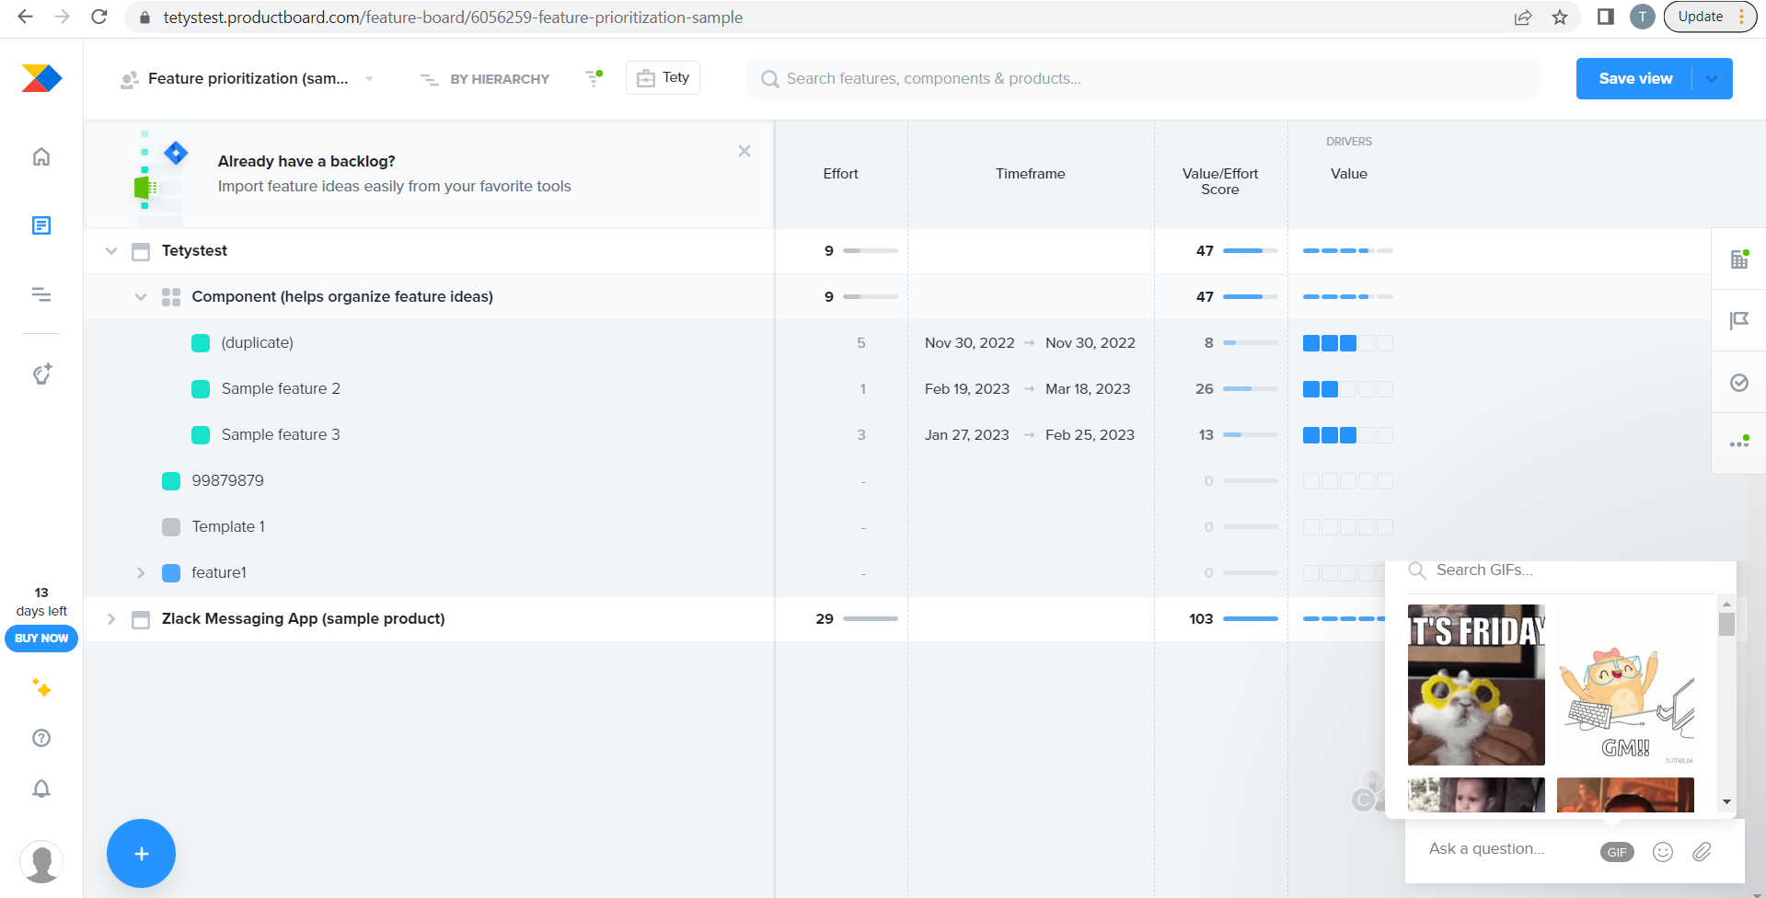Click the attachment paperclip icon in chat
This screenshot has width=1766, height=898.
click(x=1702, y=852)
